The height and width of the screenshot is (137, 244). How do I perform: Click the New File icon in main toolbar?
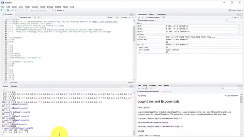[x=2, y=10]
